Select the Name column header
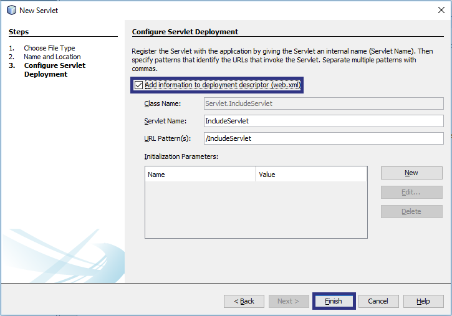This screenshot has height=316, width=452. pos(200,175)
